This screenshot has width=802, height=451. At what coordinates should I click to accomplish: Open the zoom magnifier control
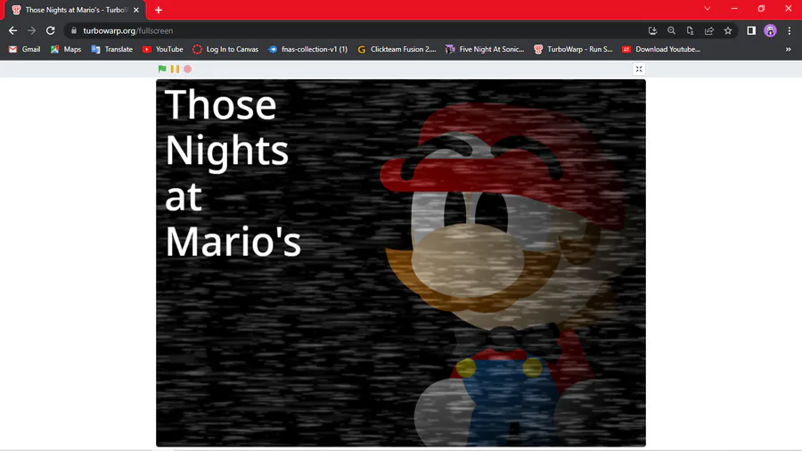pos(672,30)
